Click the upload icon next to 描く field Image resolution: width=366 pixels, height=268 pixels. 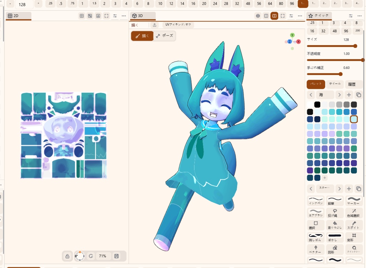pyautogui.click(x=154, y=25)
